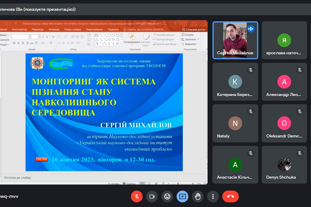Click the audio activity indicator on Сергей Михайлов's tile
This screenshot has height=207, width=311.
click(251, 29)
